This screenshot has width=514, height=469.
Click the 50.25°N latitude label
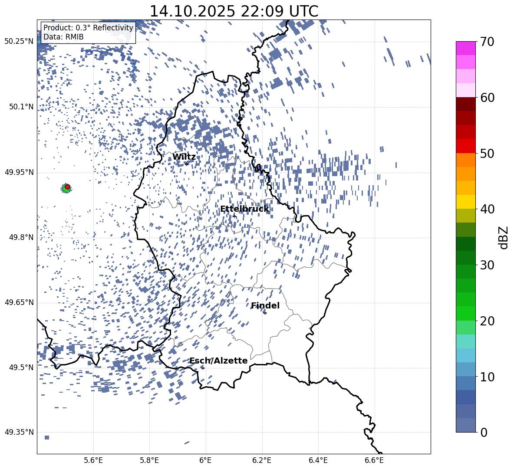tap(19, 42)
